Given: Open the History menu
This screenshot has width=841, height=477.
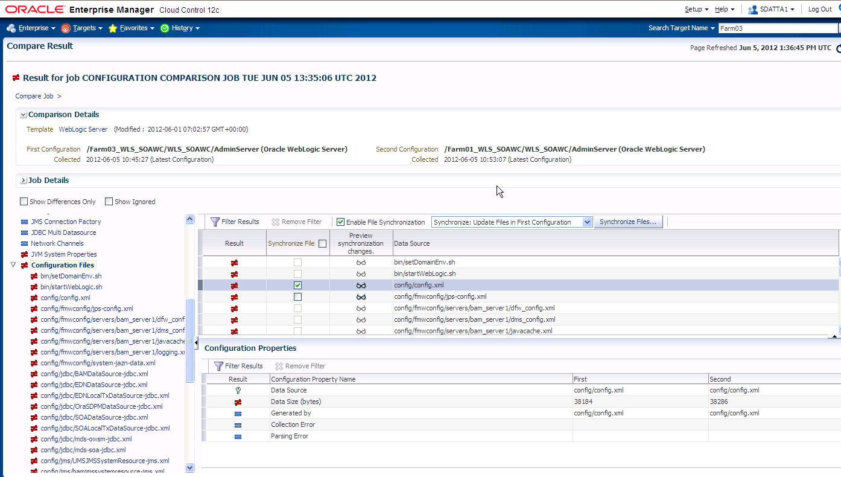Looking at the screenshot, I should [180, 28].
